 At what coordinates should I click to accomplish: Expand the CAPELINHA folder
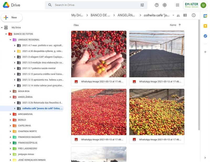click(x=10, y=126)
